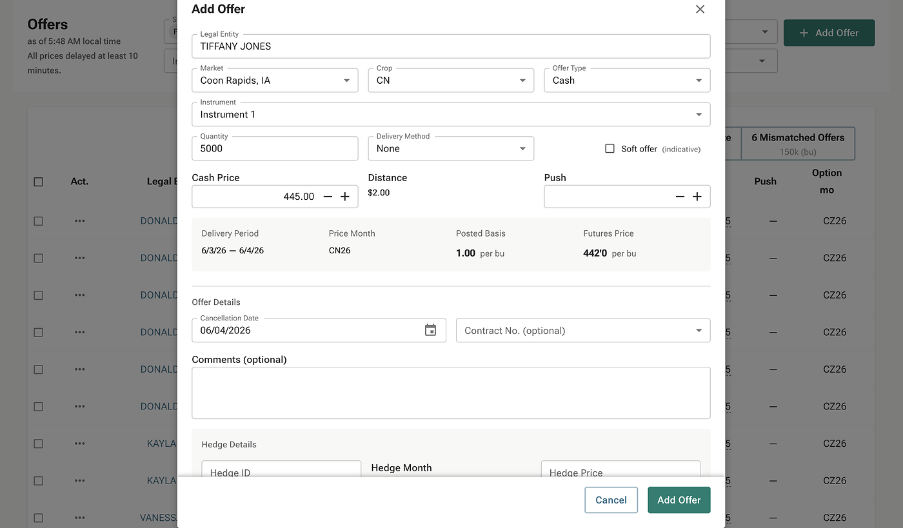Viewport: 903px width, 528px height.
Task: Select the 6 Mismatched Offers tab
Action: click(798, 143)
